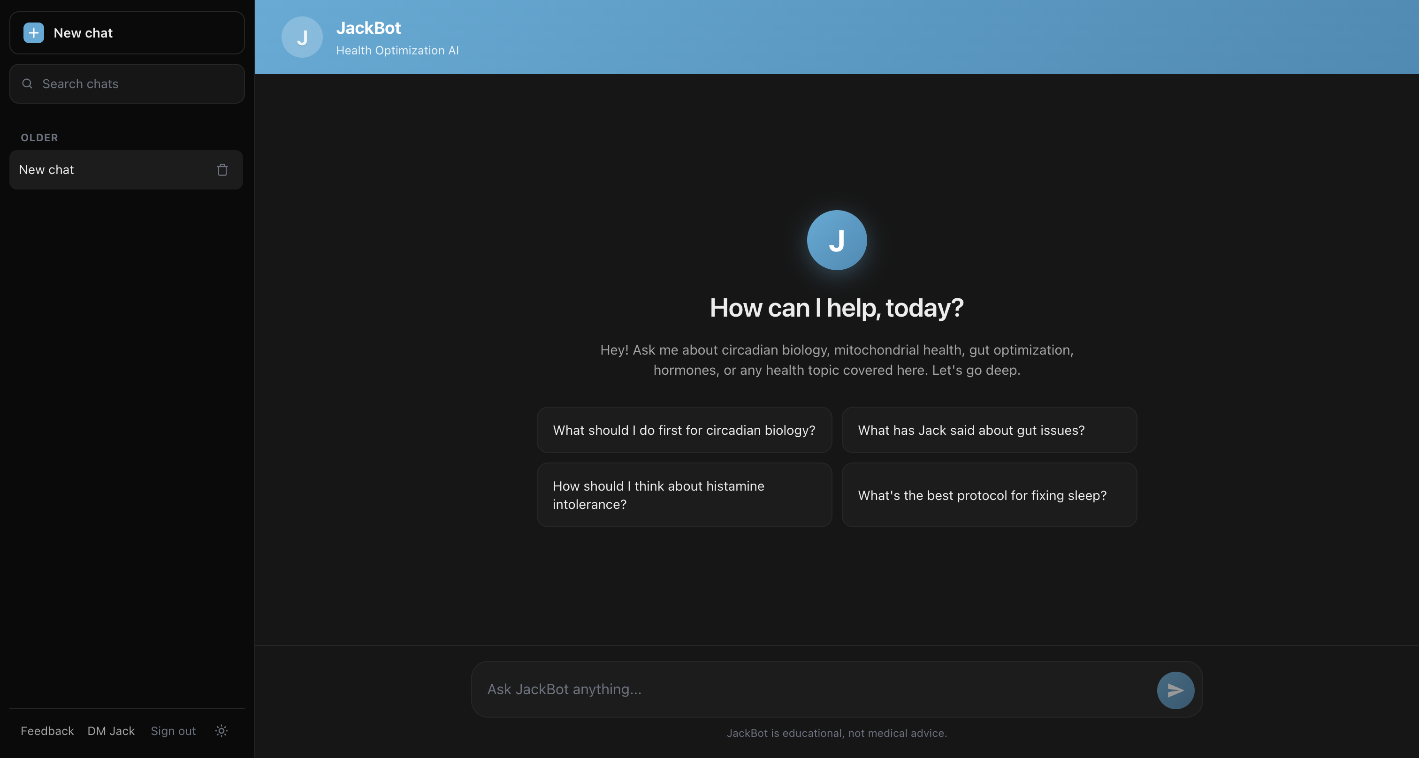1419x758 pixels.
Task: Toggle light theme with the sun icon
Action: pos(221,731)
